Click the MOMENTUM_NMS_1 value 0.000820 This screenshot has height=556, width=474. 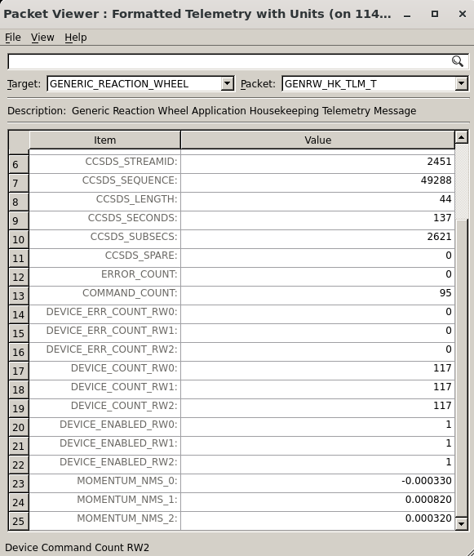pos(428,500)
